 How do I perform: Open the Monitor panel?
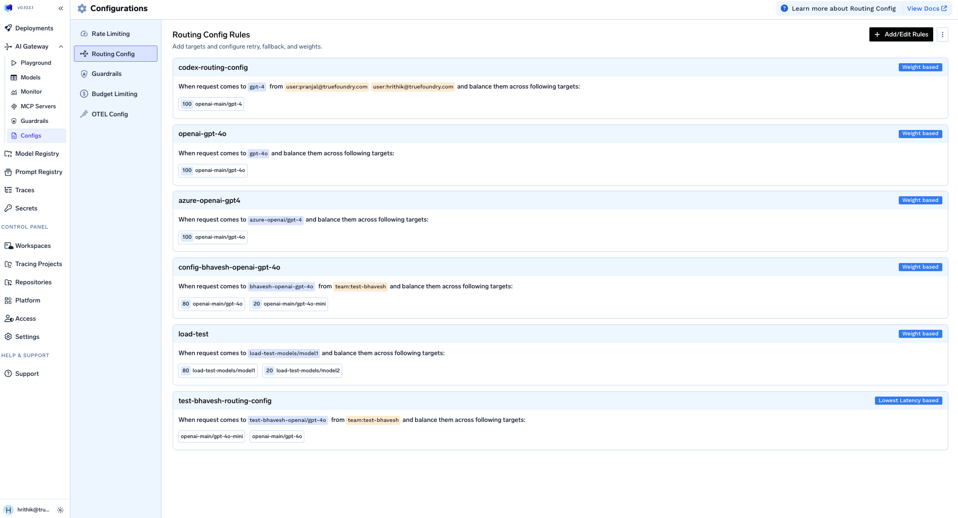(32, 92)
